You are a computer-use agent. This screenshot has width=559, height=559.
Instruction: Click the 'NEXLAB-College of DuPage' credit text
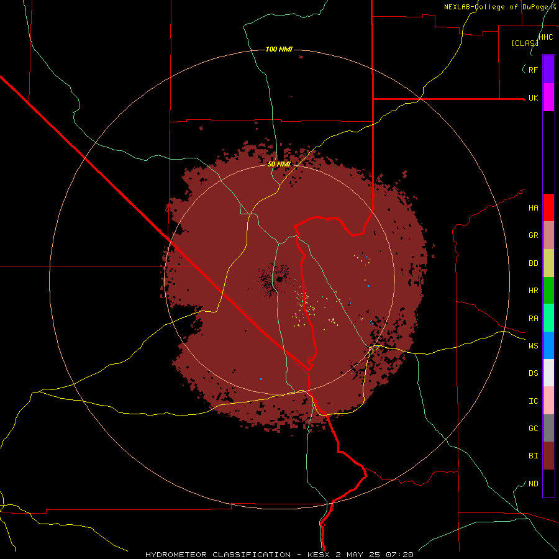[x=497, y=7]
